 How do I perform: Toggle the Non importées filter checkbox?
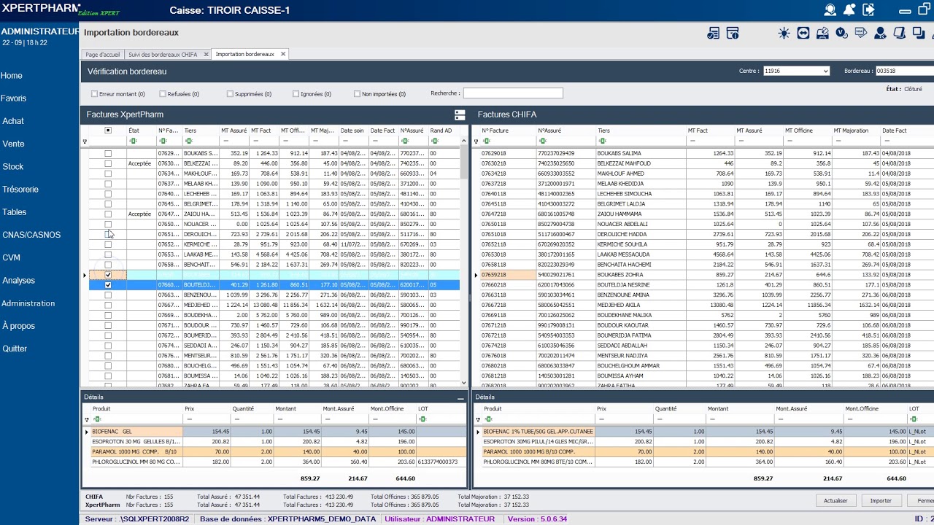[357, 94]
